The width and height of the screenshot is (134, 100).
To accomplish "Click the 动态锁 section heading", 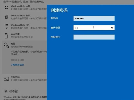I will [x=14, y=91].
